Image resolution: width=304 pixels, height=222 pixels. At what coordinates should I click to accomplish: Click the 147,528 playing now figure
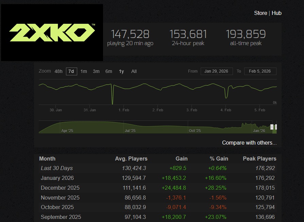click(130, 34)
